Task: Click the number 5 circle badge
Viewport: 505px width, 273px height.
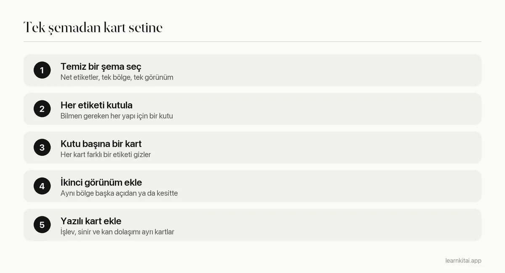Action: pos(42,225)
